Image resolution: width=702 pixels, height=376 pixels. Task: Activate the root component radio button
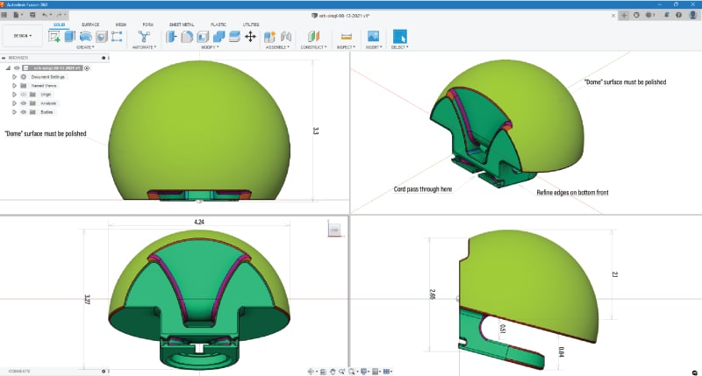point(87,68)
